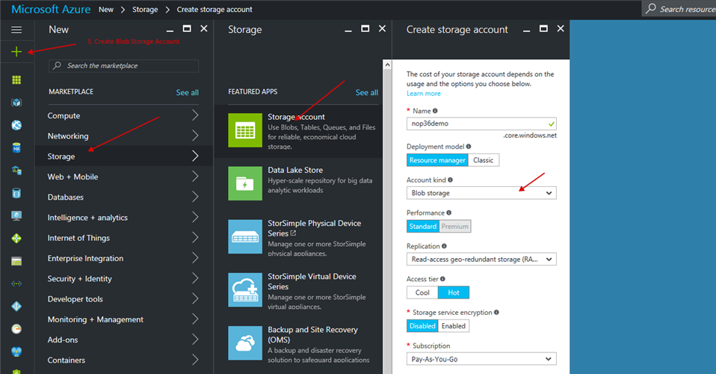Image resolution: width=716 pixels, height=374 pixels.
Task: Click the Learn more link
Action: [424, 93]
